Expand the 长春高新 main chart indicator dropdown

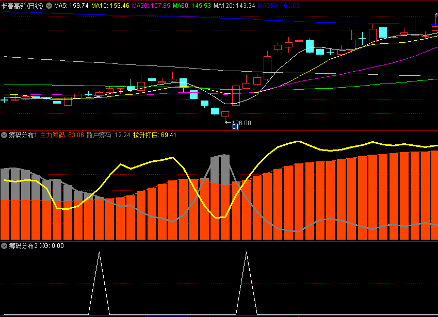(x=49, y=6)
